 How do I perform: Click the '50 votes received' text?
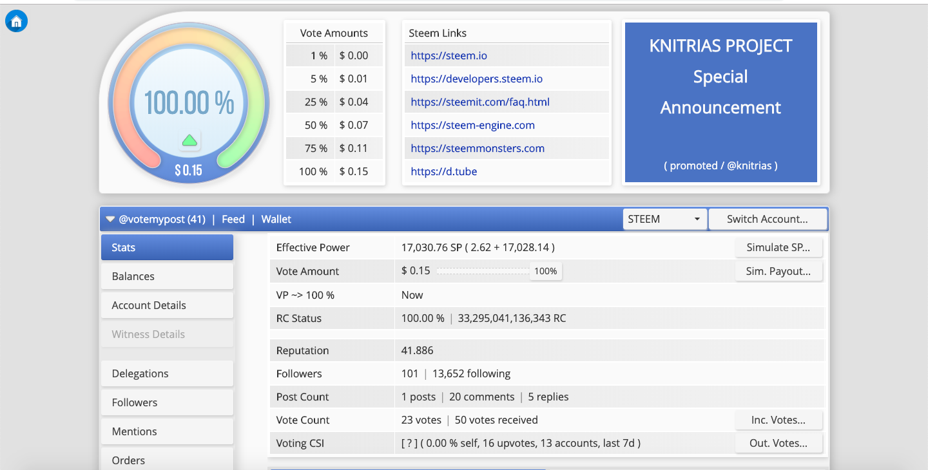point(496,420)
